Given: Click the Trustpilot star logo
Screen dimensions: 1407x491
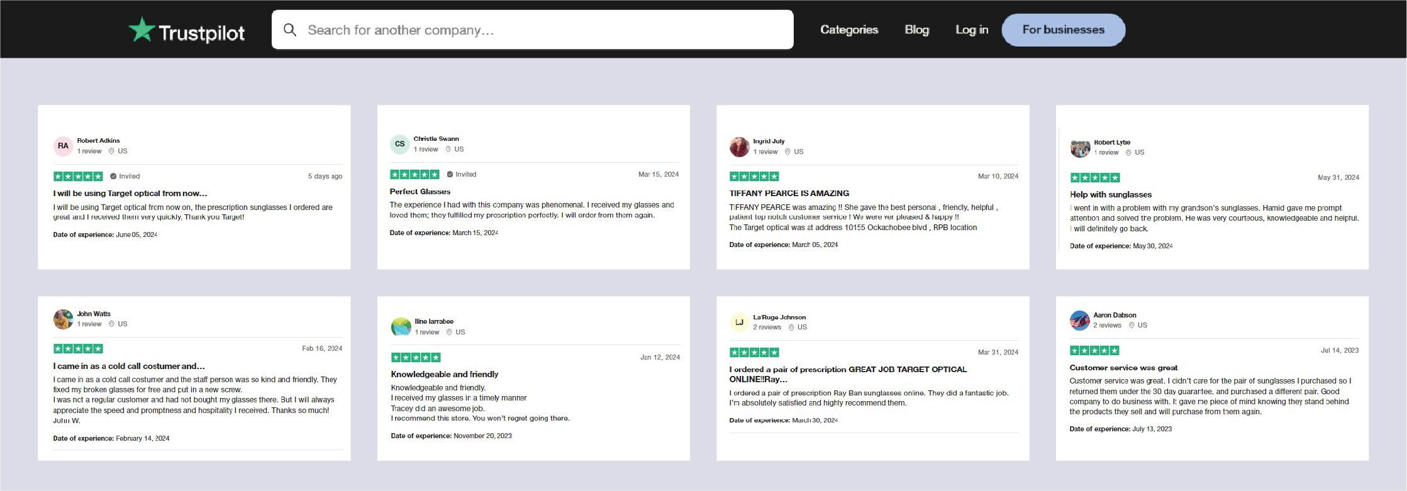Looking at the screenshot, I should 142,30.
